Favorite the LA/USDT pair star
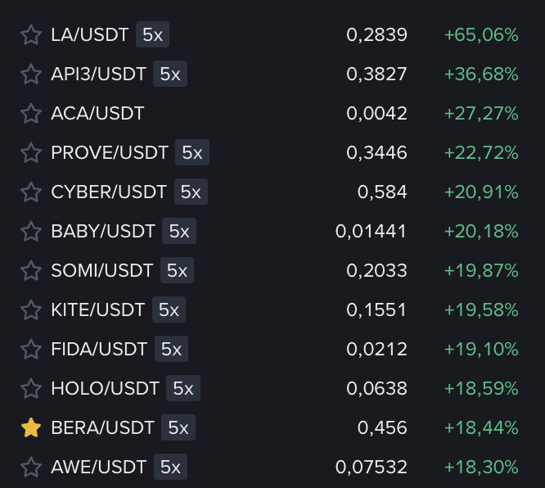The width and height of the screenshot is (545, 488). pyautogui.click(x=31, y=35)
